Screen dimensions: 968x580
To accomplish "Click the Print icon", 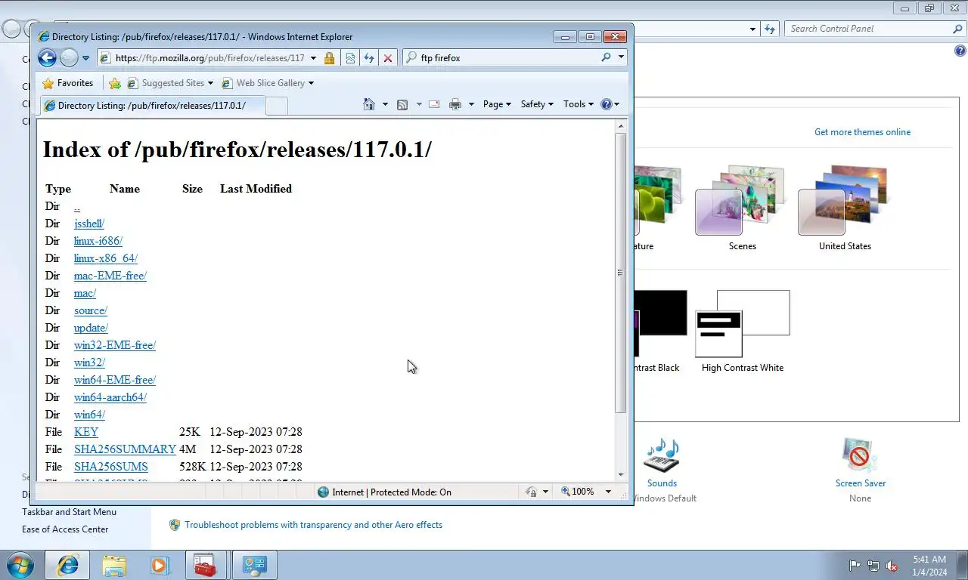I will (x=455, y=104).
